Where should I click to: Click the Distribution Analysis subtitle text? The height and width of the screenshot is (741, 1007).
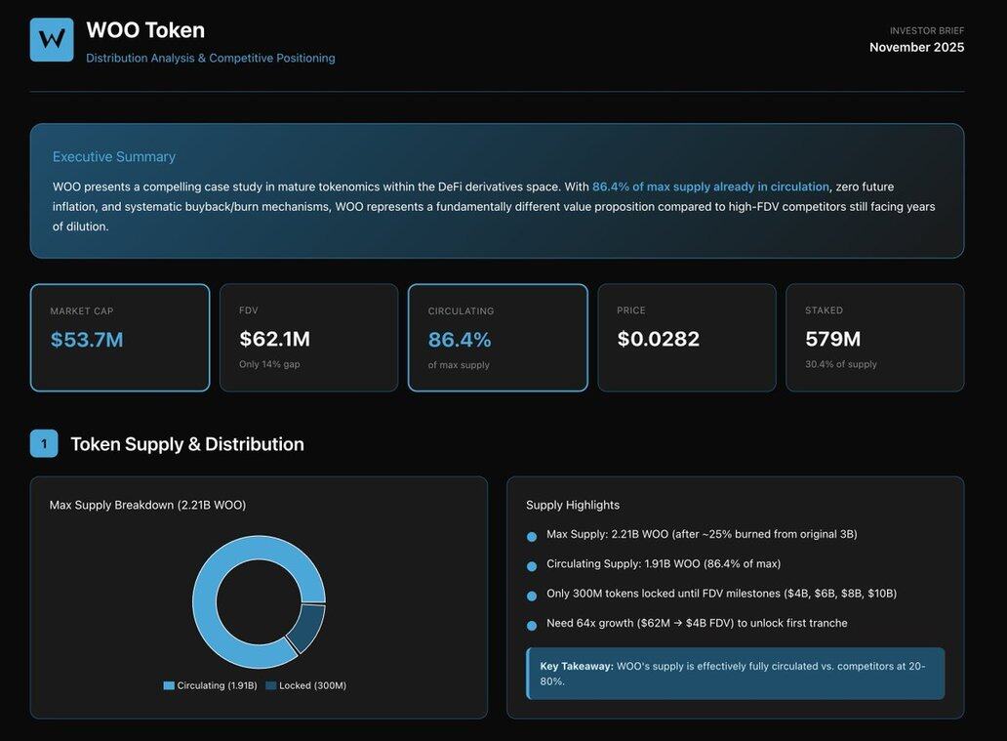(x=211, y=58)
